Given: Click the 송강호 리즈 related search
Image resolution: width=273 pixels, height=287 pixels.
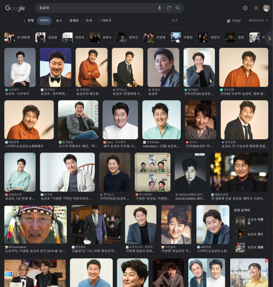Looking at the screenshot, I should point(251,234).
